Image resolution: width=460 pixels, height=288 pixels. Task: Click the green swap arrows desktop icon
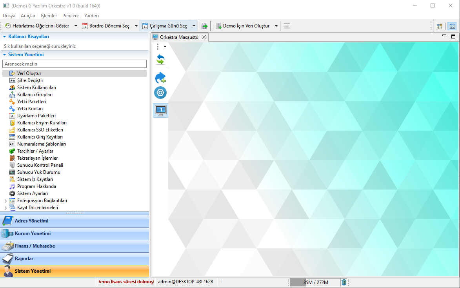(x=160, y=60)
